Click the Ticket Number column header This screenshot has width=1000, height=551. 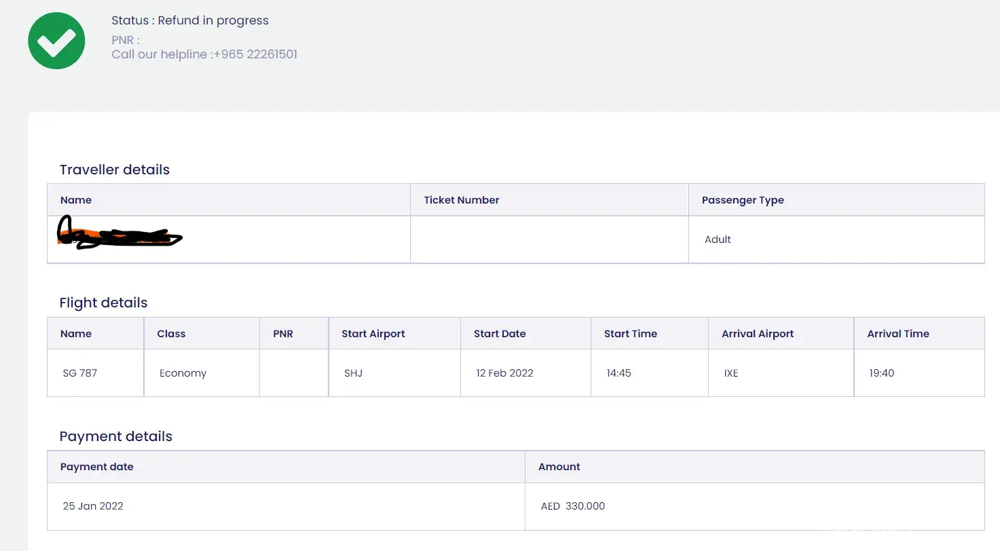click(x=461, y=200)
